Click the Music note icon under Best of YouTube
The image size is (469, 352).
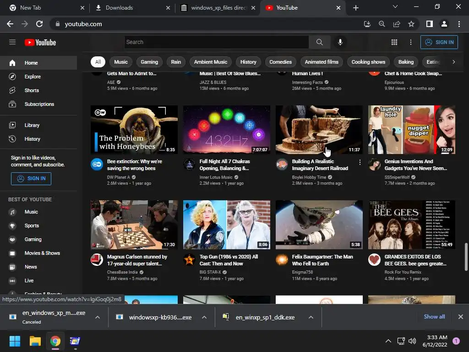(x=12, y=212)
